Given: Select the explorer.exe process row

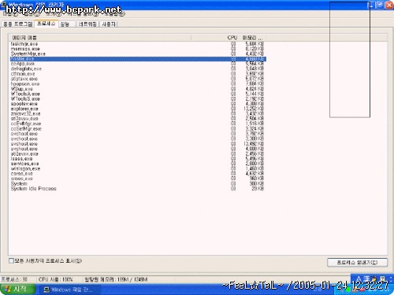Looking at the screenshot, I should (138, 109).
